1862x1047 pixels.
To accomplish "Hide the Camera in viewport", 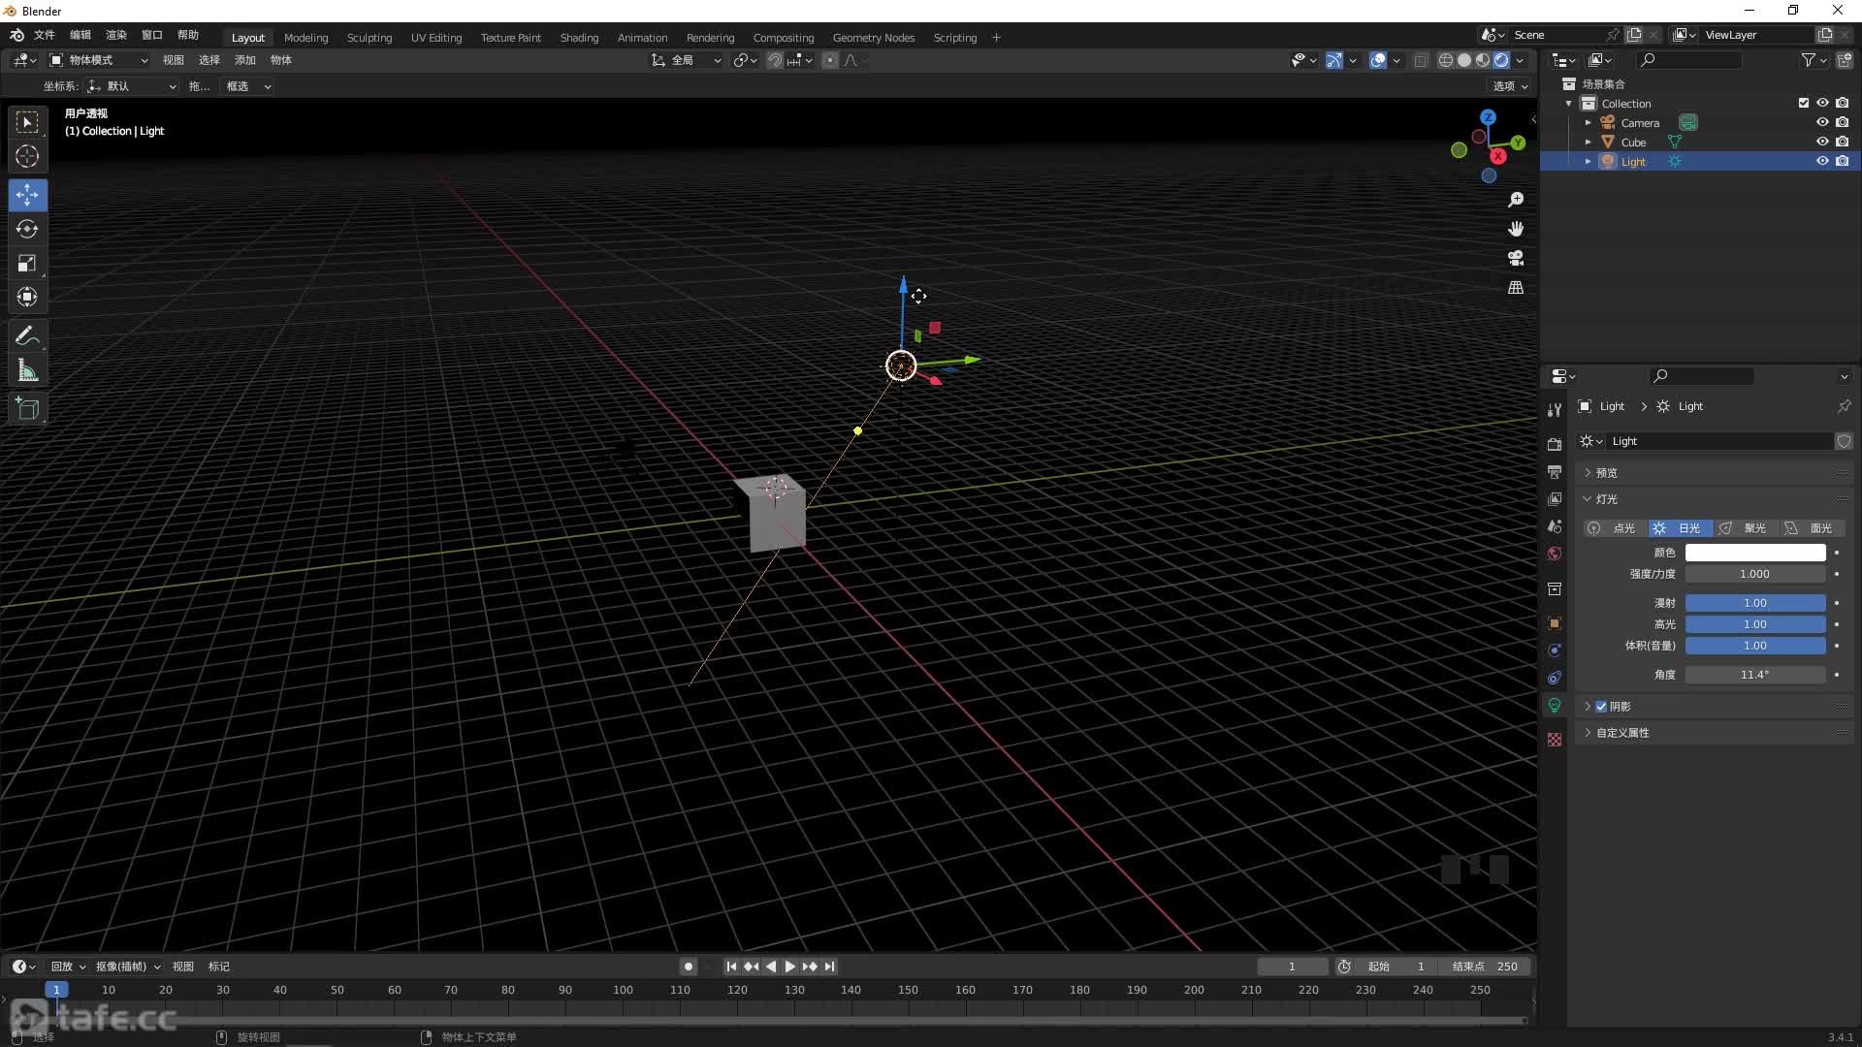I will [1822, 122].
